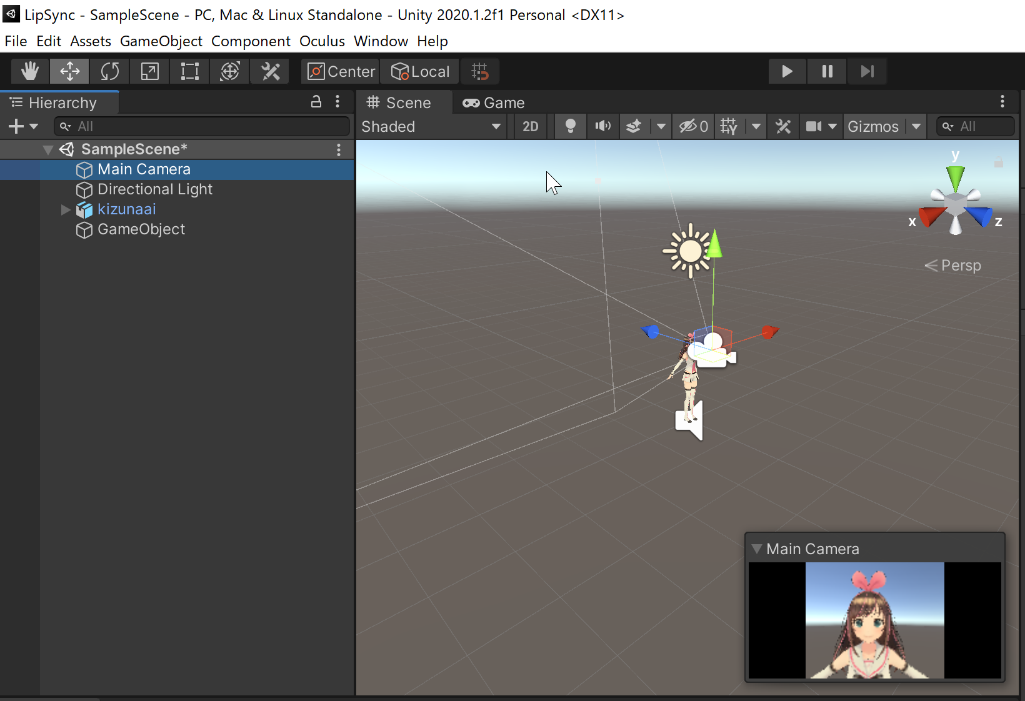Toggle 2D view mode
This screenshot has width=1025, height=701.
[530, 127]
